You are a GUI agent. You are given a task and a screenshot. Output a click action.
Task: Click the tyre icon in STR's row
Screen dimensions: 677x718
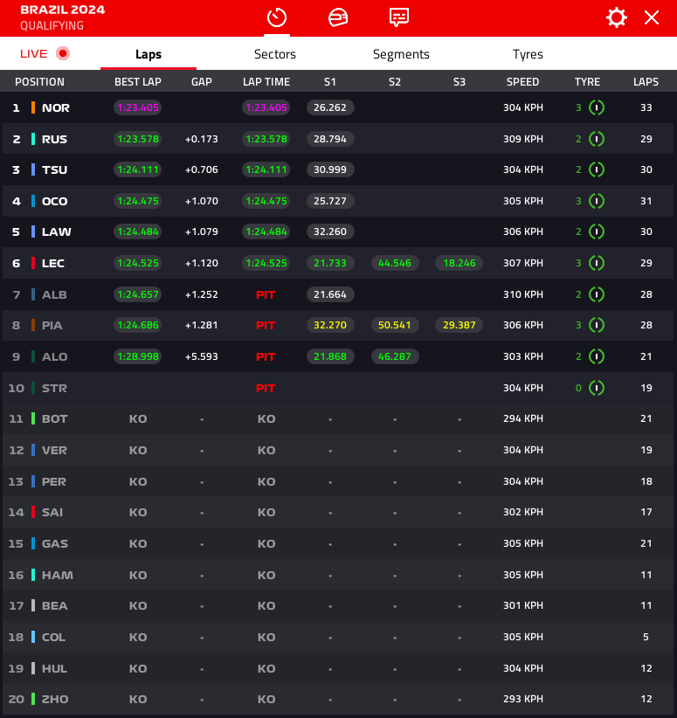[x=597, y=388]
